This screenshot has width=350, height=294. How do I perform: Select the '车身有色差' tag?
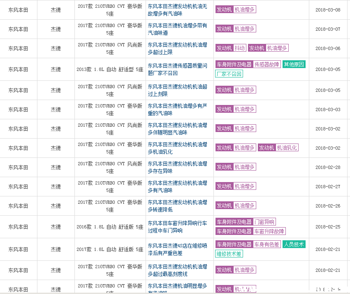pyautogui.click(x=267, y=244)
